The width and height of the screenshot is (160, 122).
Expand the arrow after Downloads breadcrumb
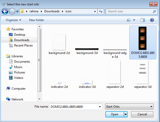(x=62, y=11)
